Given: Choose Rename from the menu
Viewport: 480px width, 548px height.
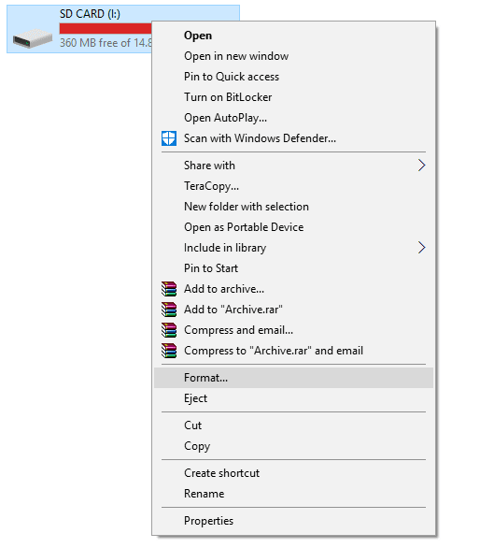Looking at the screenshot, I should point(293,494).
